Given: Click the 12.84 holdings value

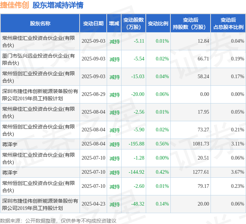Looking at the screenshot, I should (x=203, y=41).
